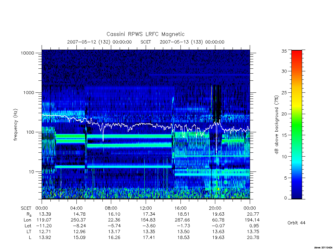Image resolution: width=333 pixels, height=249 pixels.
Task: Click the '1000' frequency tick label
Action: coord(29,92)
